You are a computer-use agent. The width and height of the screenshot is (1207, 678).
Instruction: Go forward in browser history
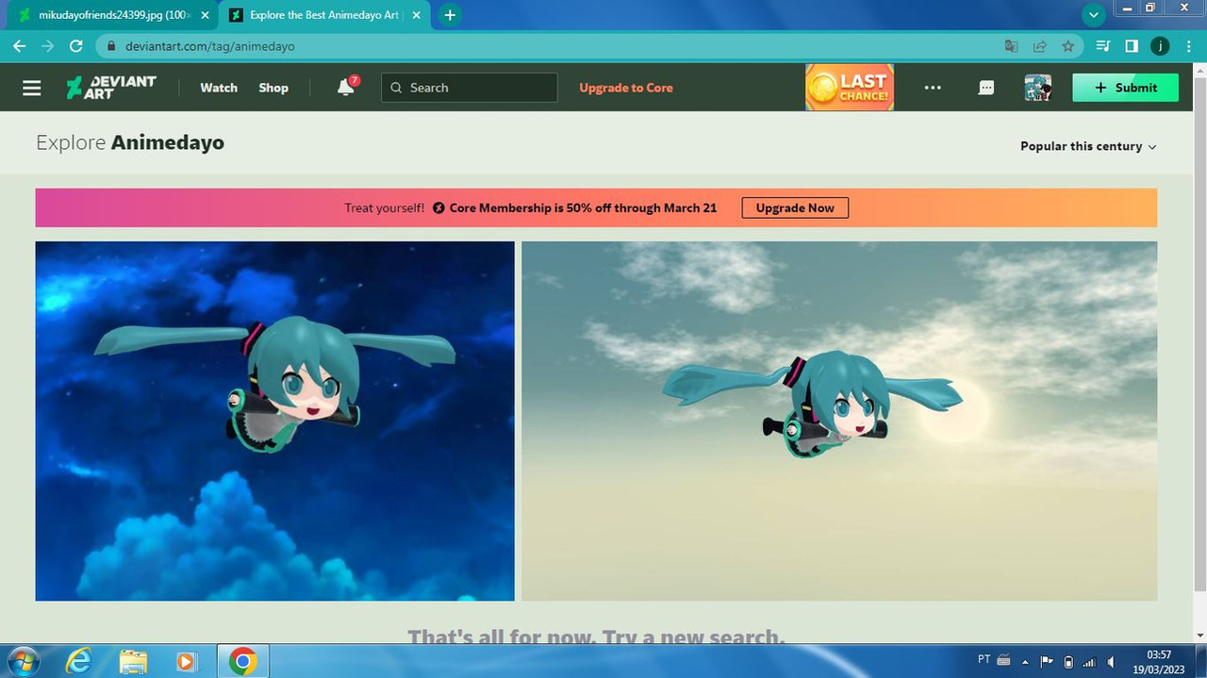tap(48, 45)
